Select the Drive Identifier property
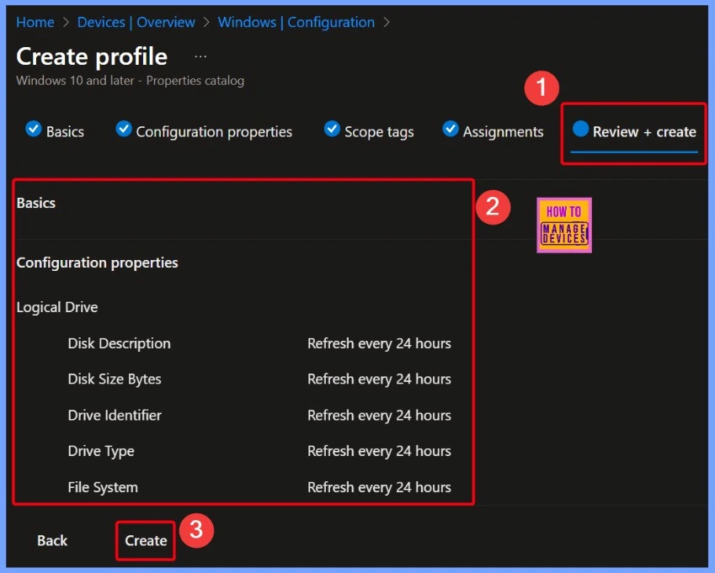Viewport: 715px width, 573px height. [115, 416]
